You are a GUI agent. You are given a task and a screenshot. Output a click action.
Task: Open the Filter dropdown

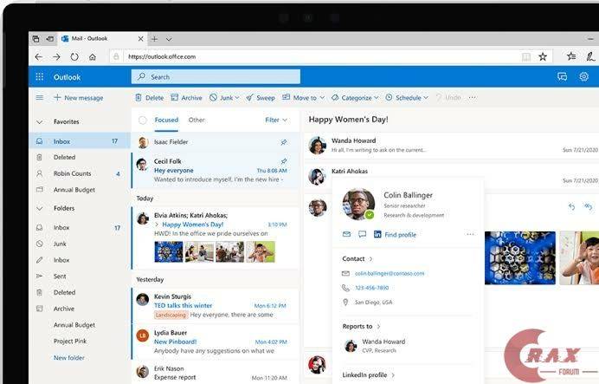276,120
